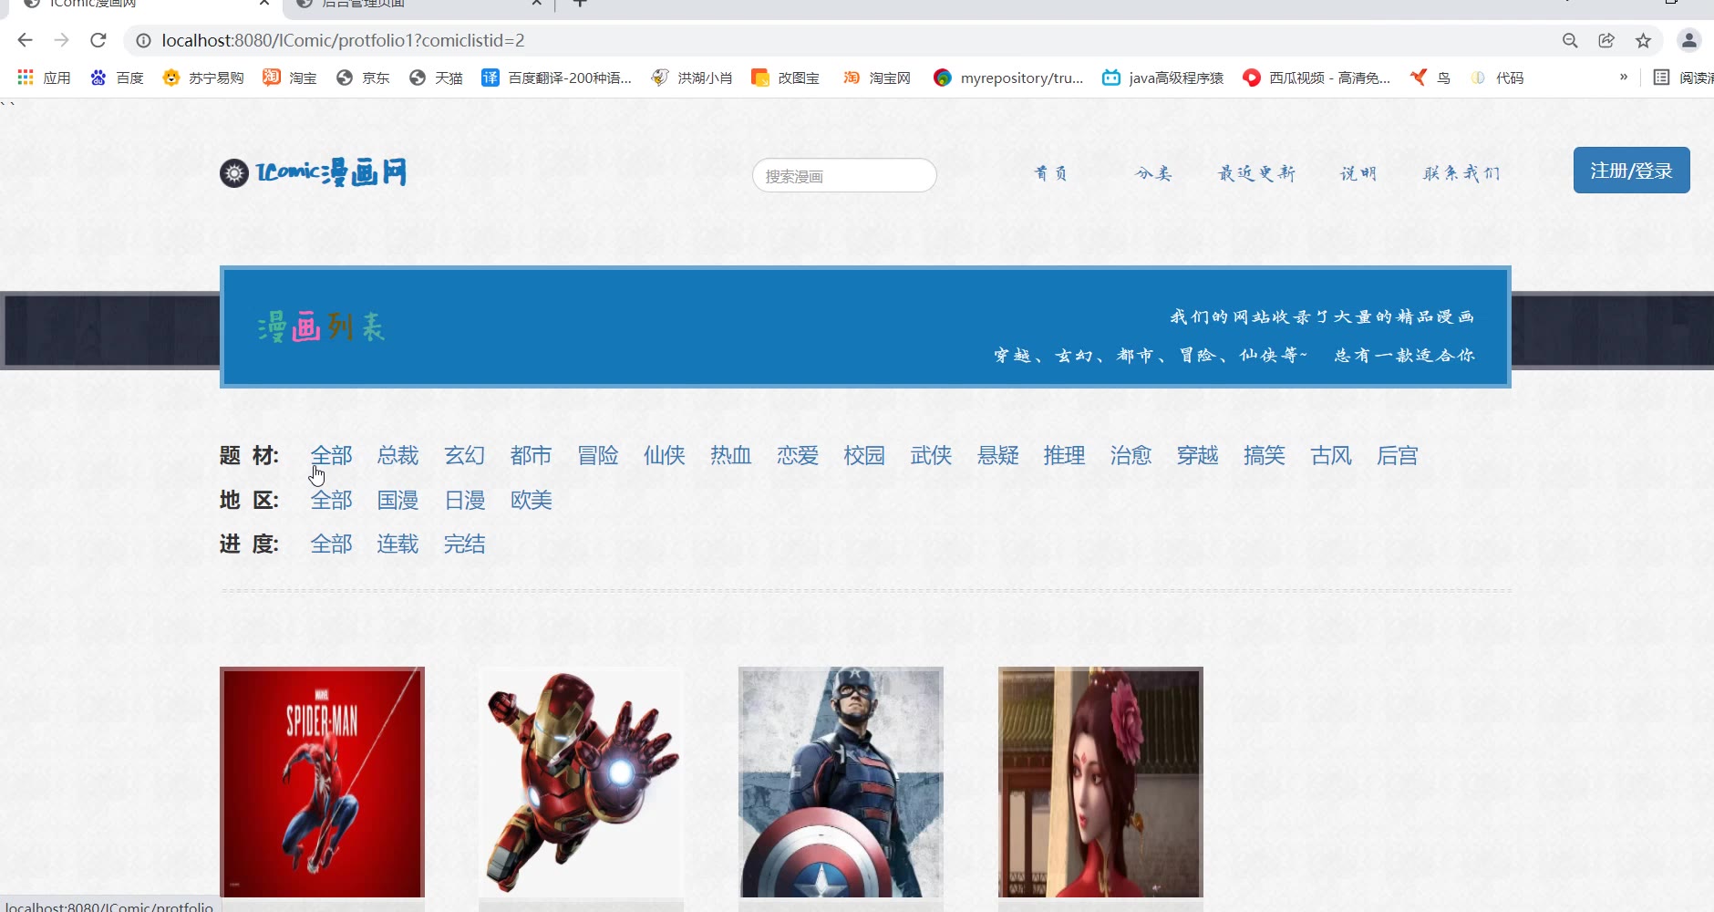Filter by 欧美 region
Viewport: 1714px width, 912px height.
point(531,500)
